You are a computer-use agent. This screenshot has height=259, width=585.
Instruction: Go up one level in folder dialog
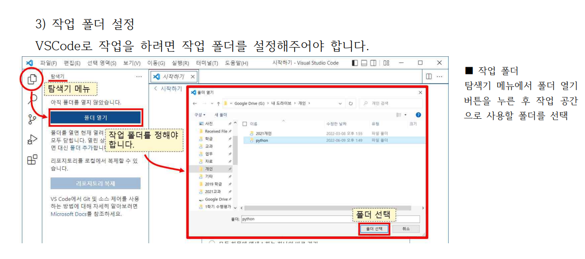tap(218, 104)
